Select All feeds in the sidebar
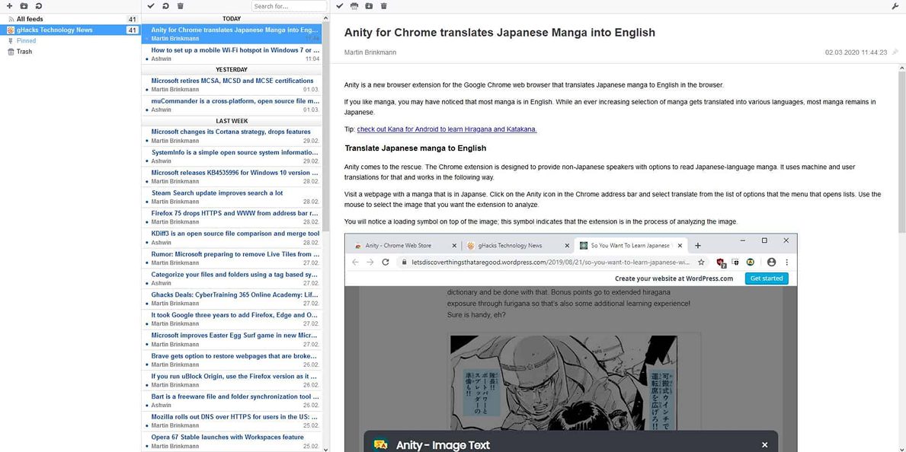Image resolution: width=906 pixels, height=452 pixels. coord(71,19)
